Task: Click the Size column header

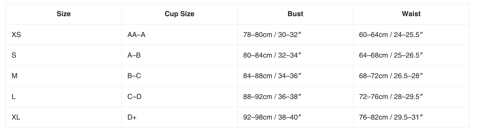Action: (x=64, y=14)
